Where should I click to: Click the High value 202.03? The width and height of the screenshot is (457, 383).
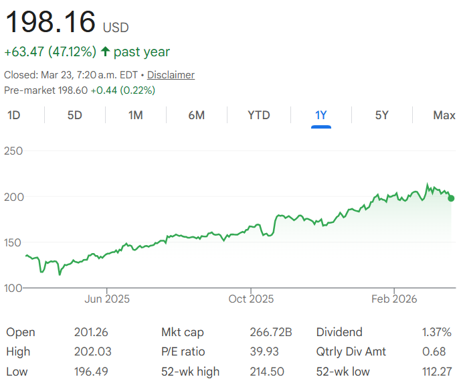[93, 352]
